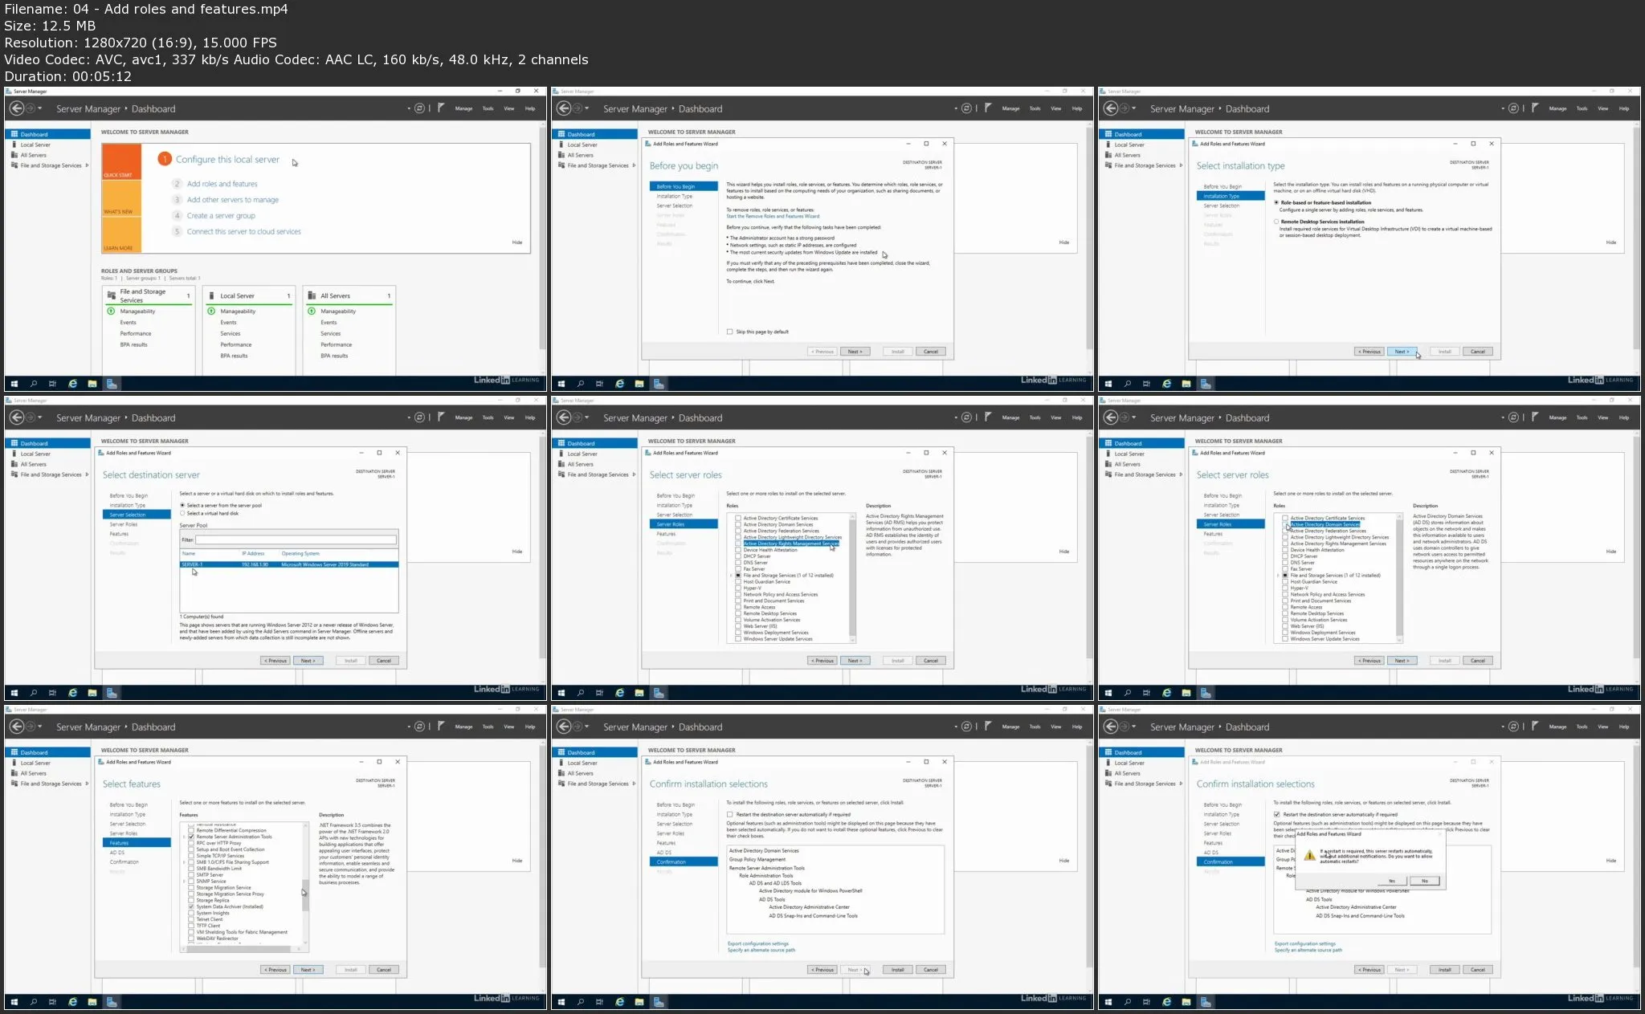1645x1014 pixels.
Task: Open the 'Start the Remove Roles and Features Wizard' link
Action: click(772, 216)
